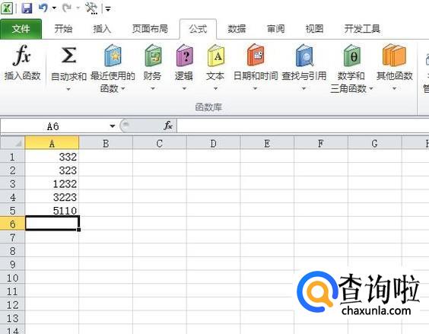This screenshot has width=429, height=334.
Task: Open the More Functions (其他函数) orange books icon
Action: click(394, 56)
